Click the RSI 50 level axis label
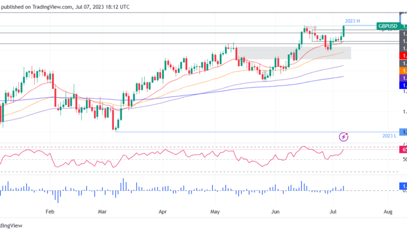Viewport: 407px width, 233px height. click(x=403, y=160)
